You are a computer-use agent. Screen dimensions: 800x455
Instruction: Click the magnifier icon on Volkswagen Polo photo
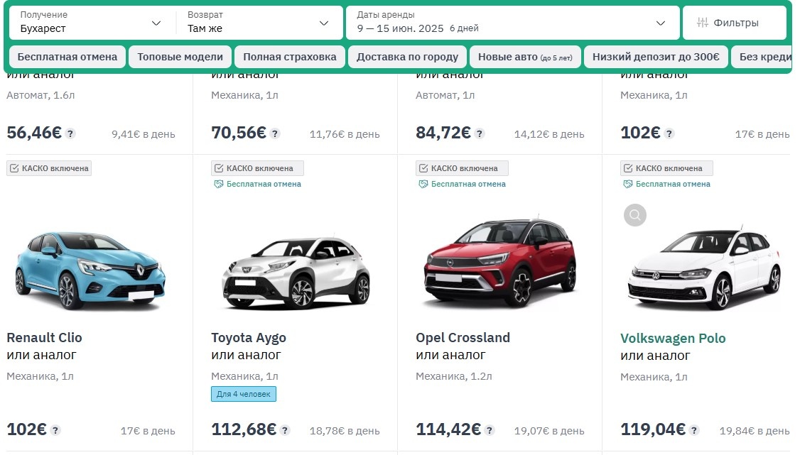634,215
